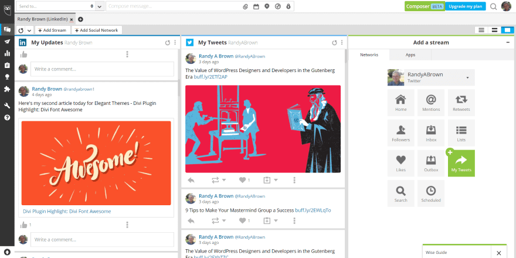Click the search magnifier in top bar
Screen dimensions: 516x258
click(x=493, y=6)
